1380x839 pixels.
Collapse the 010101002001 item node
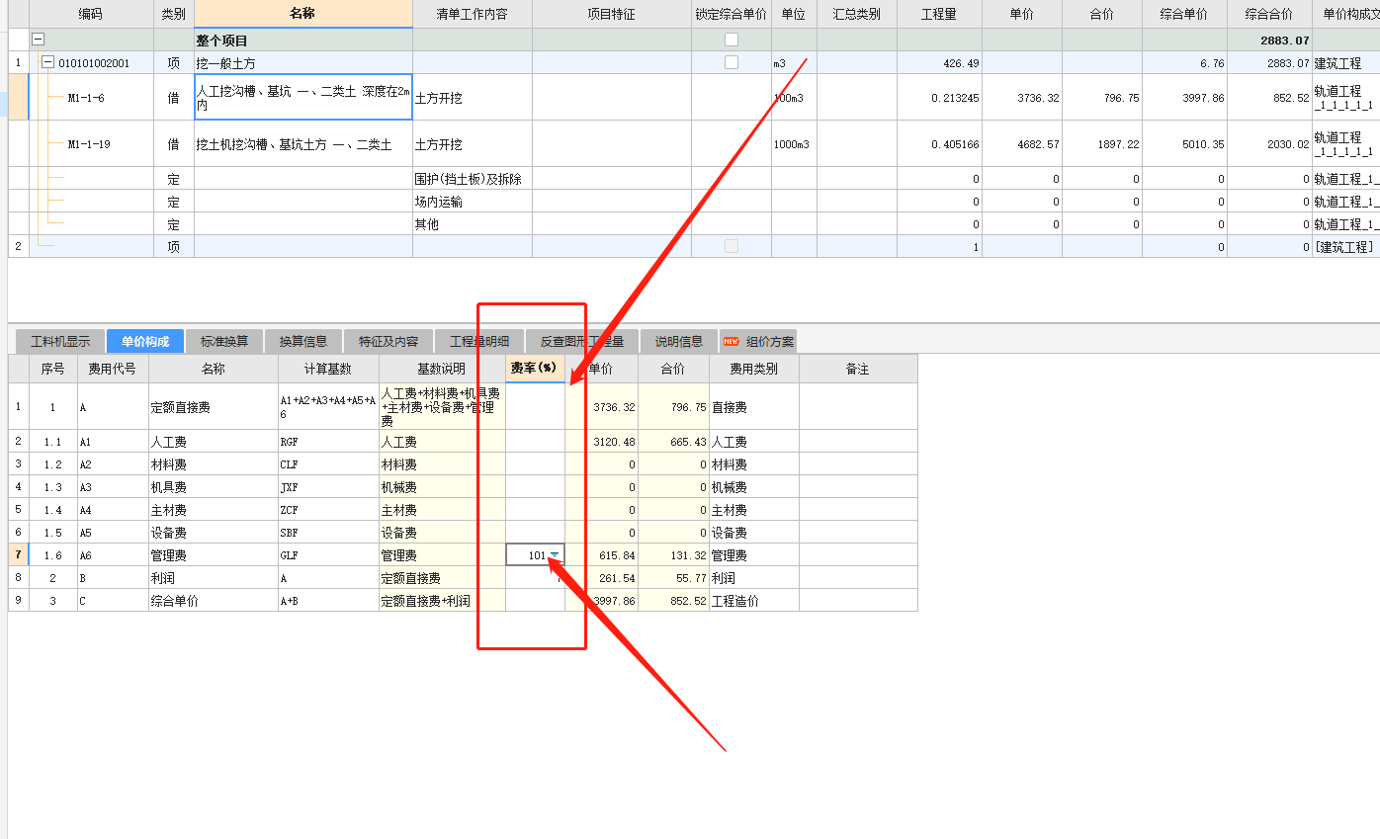[x=47, y=62]
